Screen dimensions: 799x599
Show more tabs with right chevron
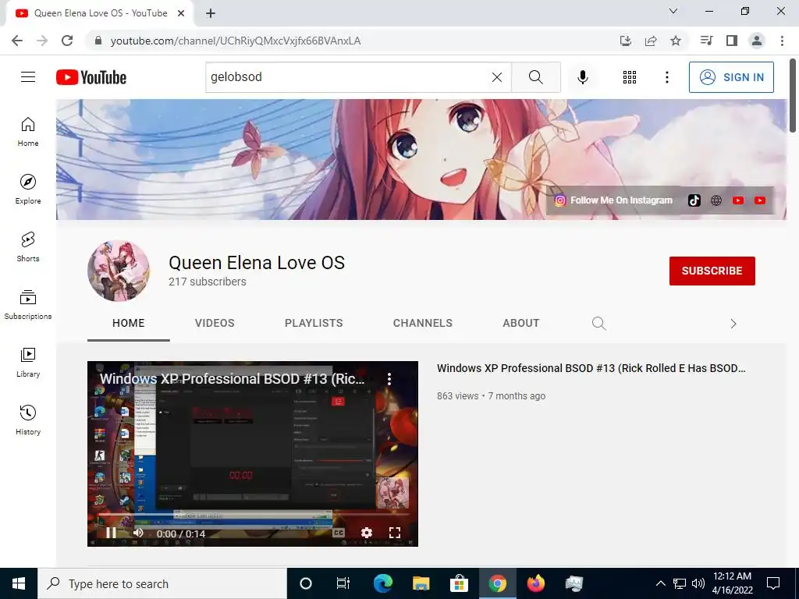pos(733,324)
